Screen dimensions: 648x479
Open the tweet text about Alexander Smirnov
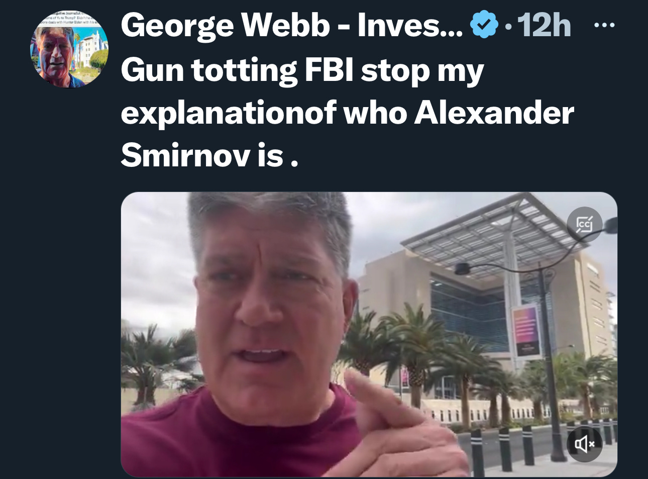pos(347,112)
